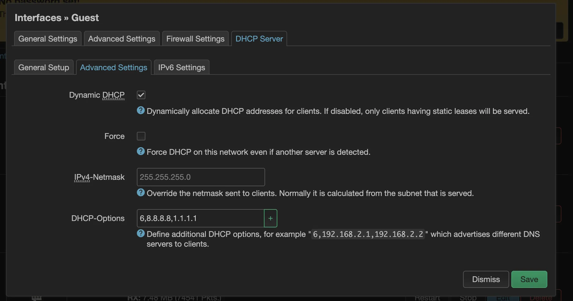Dismiss the Interfaces Guest dialog

pos(485,279)
